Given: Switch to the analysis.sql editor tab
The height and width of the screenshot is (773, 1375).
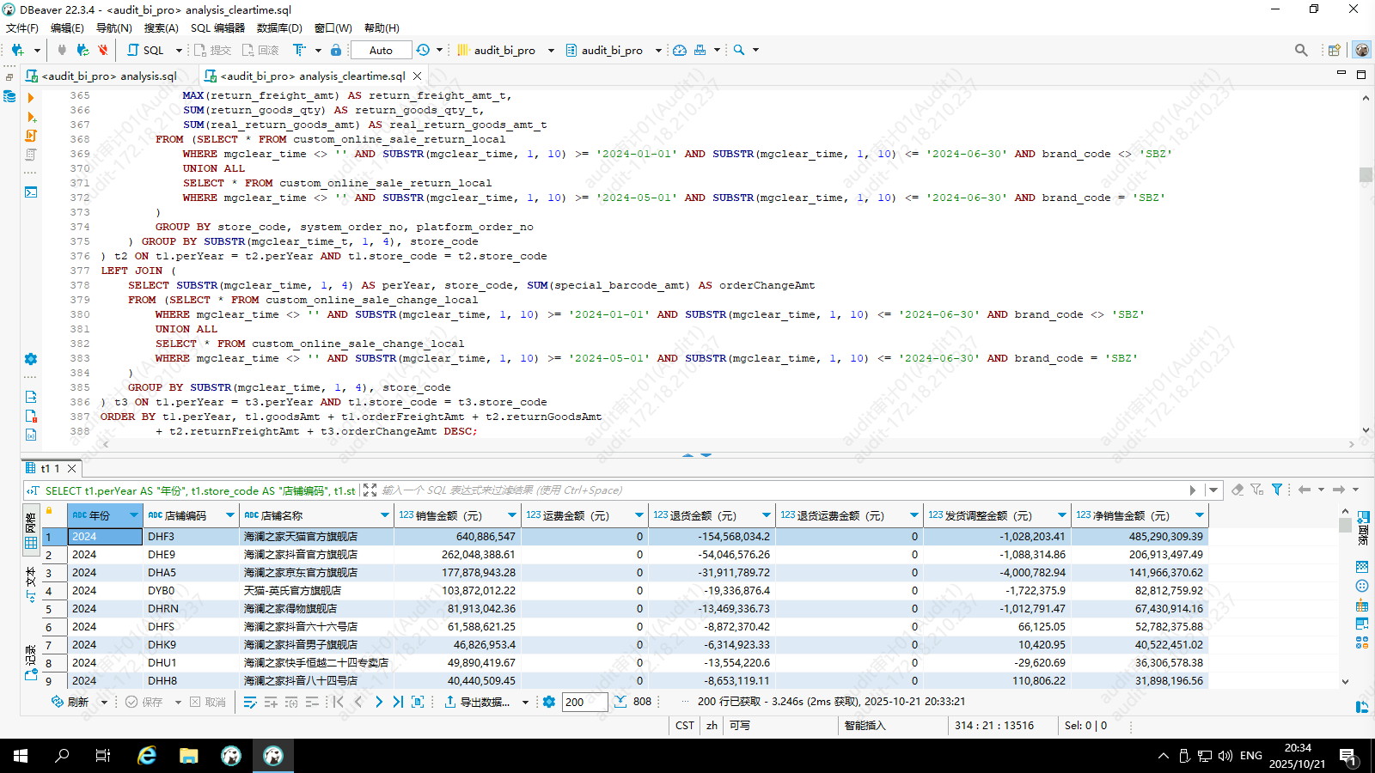Looking at the screenshot, I should 109,76.
